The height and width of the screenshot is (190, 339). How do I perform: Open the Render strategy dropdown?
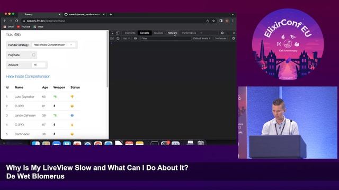click(53, 45)
